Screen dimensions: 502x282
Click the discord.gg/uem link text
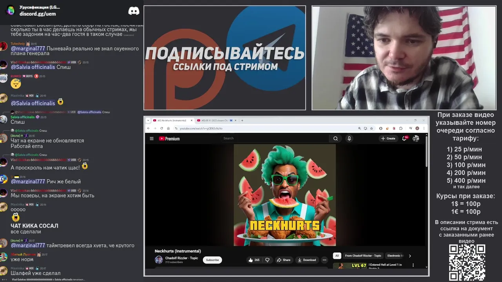pyautogui.click(x=38, y=14)
